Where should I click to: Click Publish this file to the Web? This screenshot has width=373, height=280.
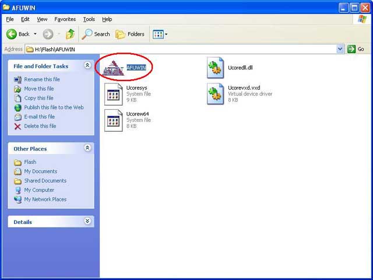(x=54, y=107)
